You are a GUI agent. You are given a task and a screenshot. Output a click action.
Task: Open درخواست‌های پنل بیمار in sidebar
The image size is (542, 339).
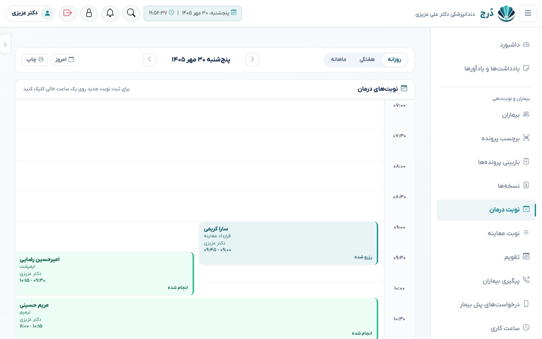(486, 304)
